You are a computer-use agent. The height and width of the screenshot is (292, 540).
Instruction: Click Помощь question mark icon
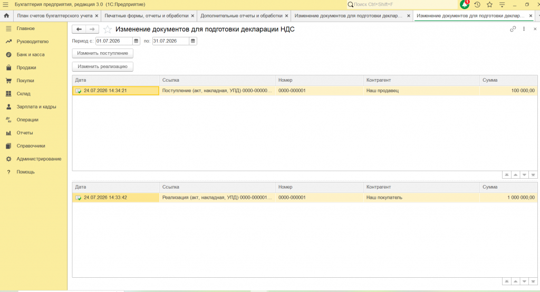coord(8,172)
